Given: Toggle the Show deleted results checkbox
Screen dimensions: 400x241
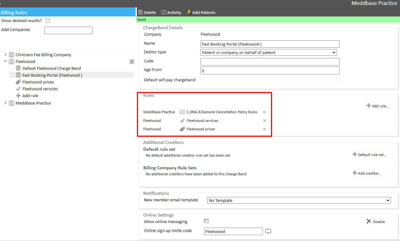Looking at the screenshot, I should 47,21.
